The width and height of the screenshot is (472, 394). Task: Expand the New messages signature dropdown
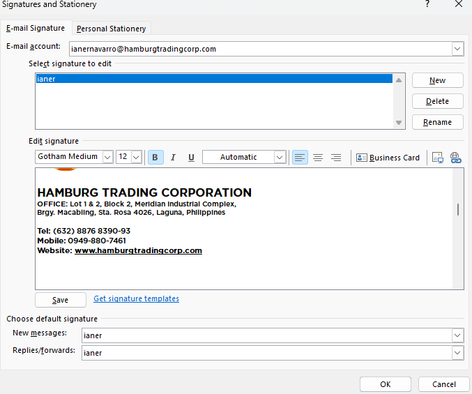point(457,335)
